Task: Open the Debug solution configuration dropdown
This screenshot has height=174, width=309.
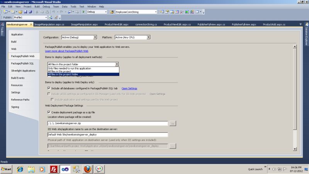Action: click(x=105, y=12)
